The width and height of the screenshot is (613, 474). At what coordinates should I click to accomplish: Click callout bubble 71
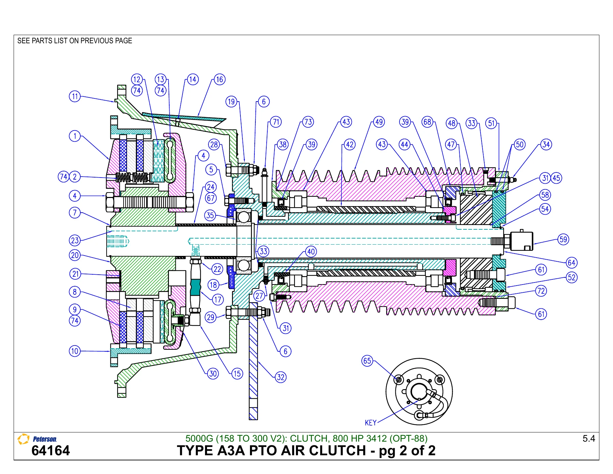coord(276,122)
